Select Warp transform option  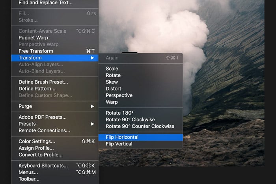click(x=141, y=102)
